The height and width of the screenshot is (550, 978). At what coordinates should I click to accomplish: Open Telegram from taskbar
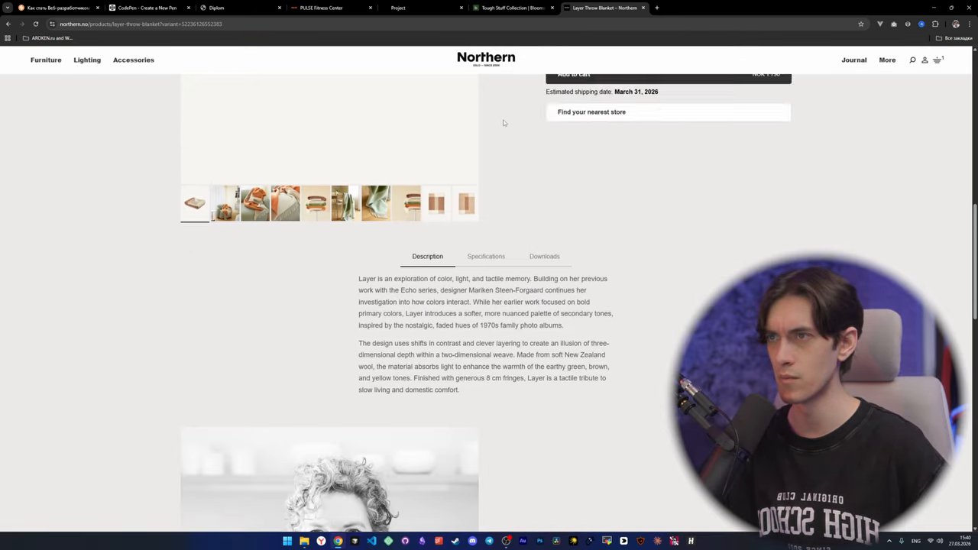(x=489, y=541)
